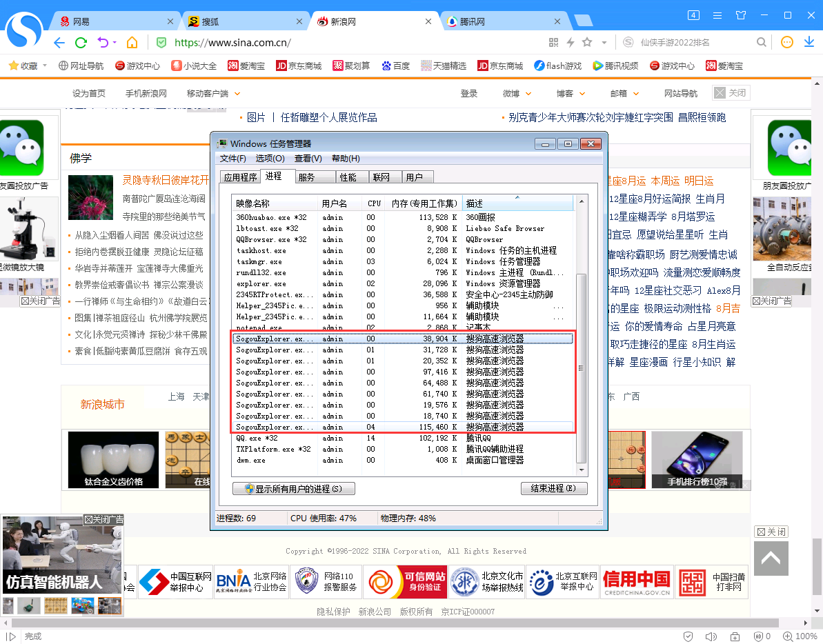Open 网址导航 bookmark

tap(81, 66)
